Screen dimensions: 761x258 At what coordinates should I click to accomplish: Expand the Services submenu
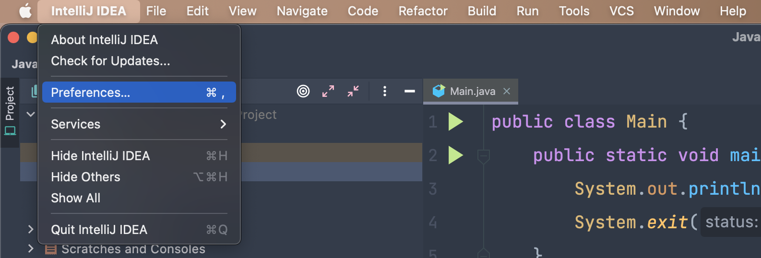pos(139,124)
